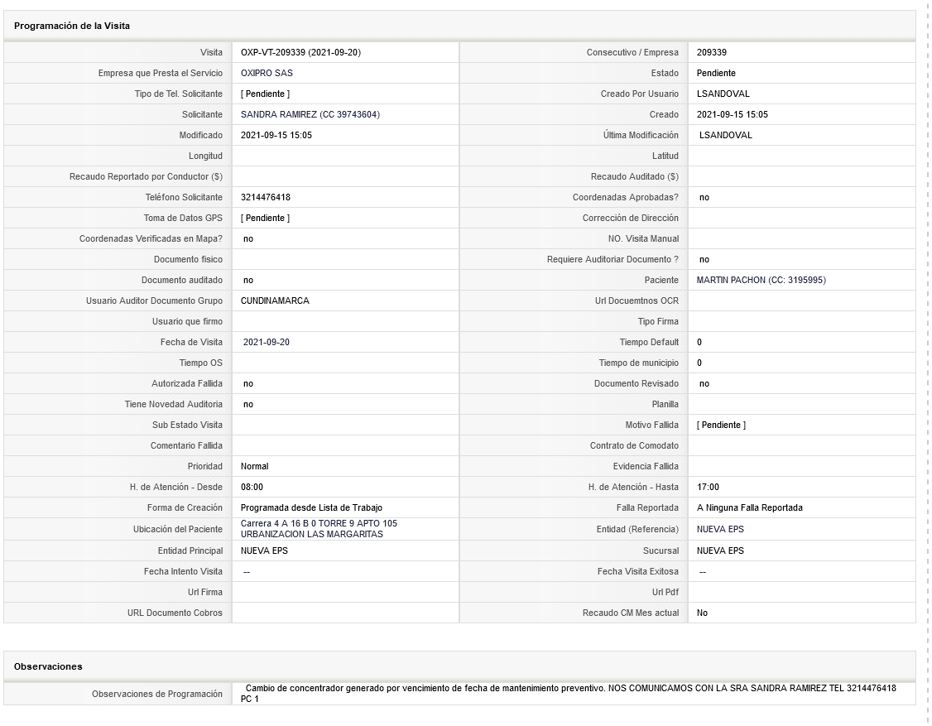Click the attention start time 08:00

[x=252, y=488]
